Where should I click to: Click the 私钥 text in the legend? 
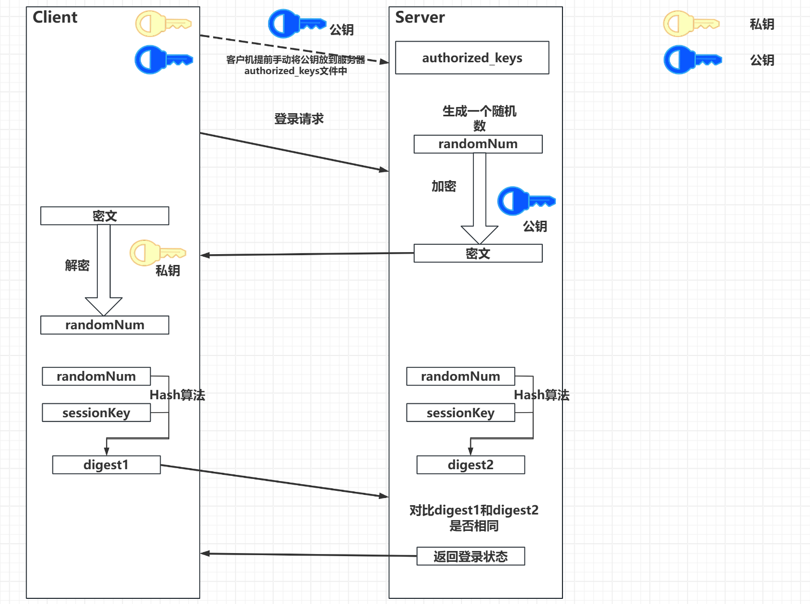(x=762, y=24)
